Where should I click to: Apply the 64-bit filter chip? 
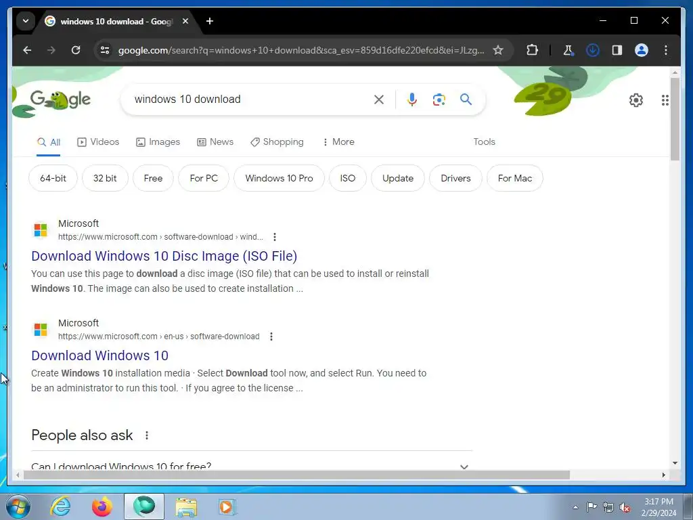coord(53,178)
